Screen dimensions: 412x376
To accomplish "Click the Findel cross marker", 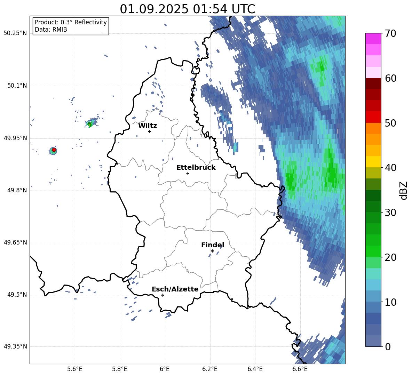I will tap(212, 251).
